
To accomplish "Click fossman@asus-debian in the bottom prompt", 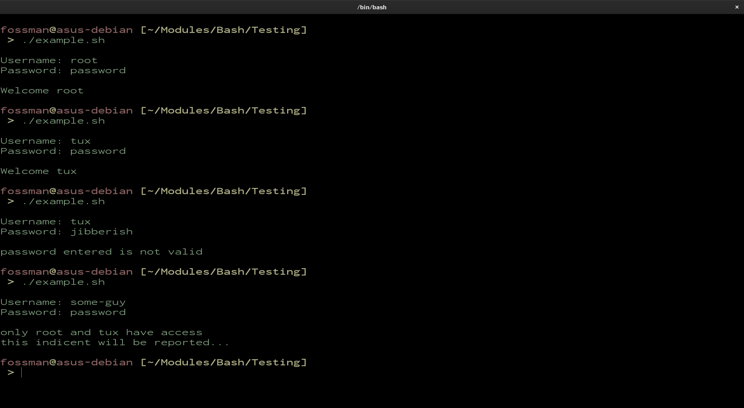I will pos(66,362).
